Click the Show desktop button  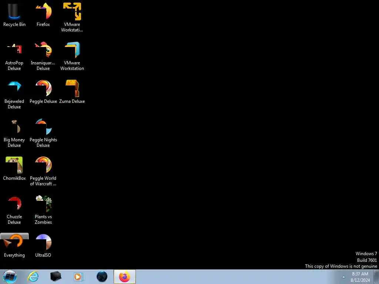tap(376, 277)
